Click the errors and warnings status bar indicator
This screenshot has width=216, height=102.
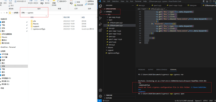[106, 101]
